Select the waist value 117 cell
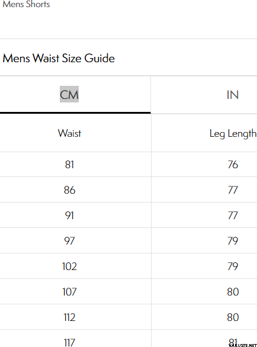This screenshot has width=257, height=347. pos(69,339)
